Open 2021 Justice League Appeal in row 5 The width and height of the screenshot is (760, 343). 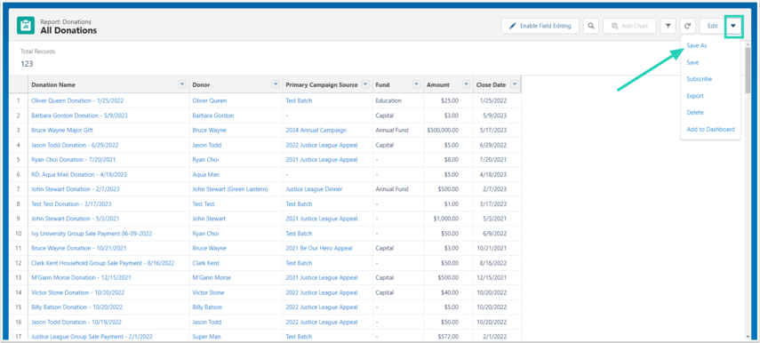click(x=322, y=159)
